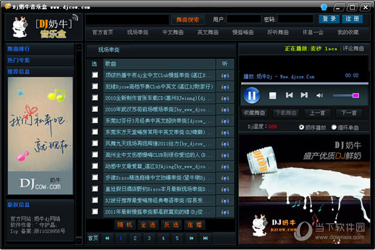Viewport: 375px width, 250px height.
Task: Click the 上一首 previous song button
Action: pyautogui.click(x=317, y=113)
